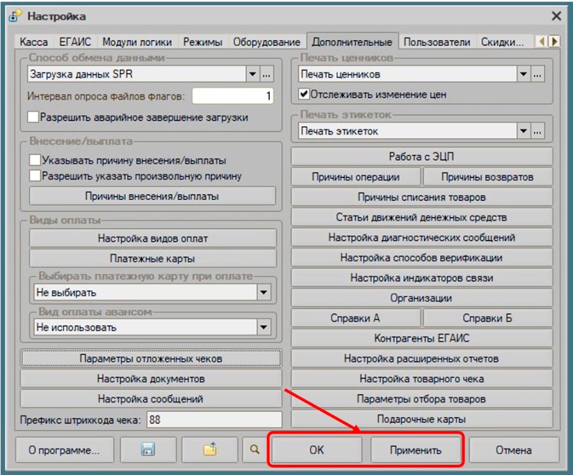The height and width of the screenshot is (475, 573).
Task: Go to the Пользователи tab
Action: [x=437, y=42]
